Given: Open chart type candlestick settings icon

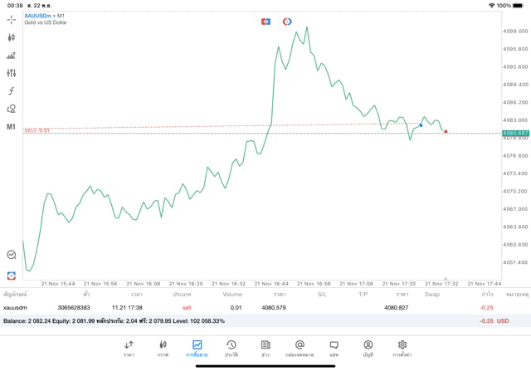Looking at the screenshot, I should 12,37.
